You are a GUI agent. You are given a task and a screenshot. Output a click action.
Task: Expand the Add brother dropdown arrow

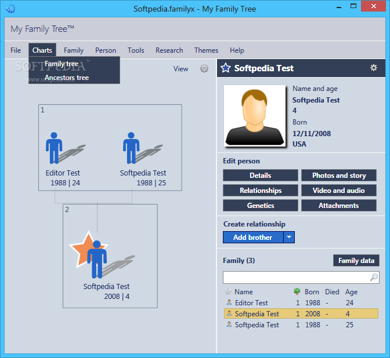tap(289, 237)
